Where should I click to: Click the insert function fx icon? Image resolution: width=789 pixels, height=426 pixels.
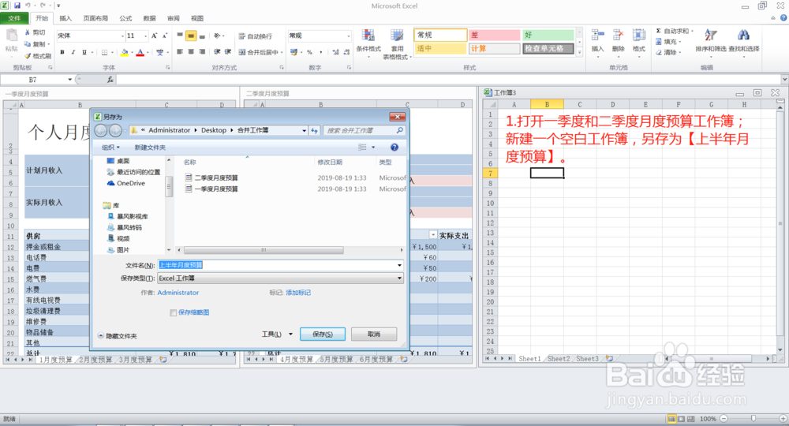point(110,80)
